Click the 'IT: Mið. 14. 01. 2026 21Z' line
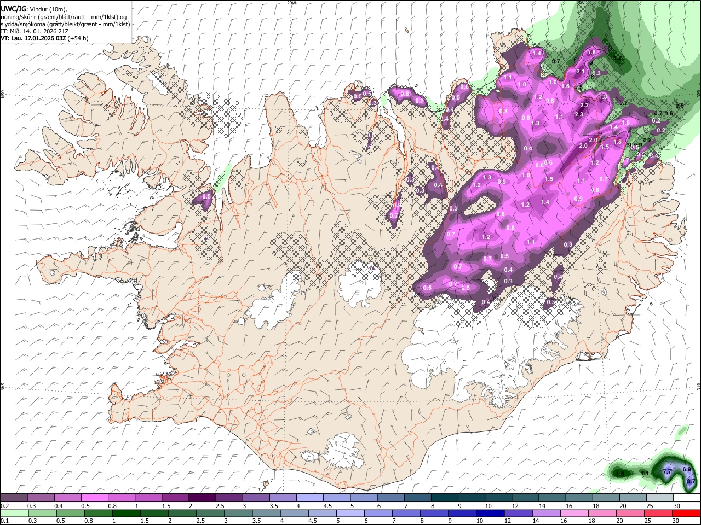 point(35,31)
